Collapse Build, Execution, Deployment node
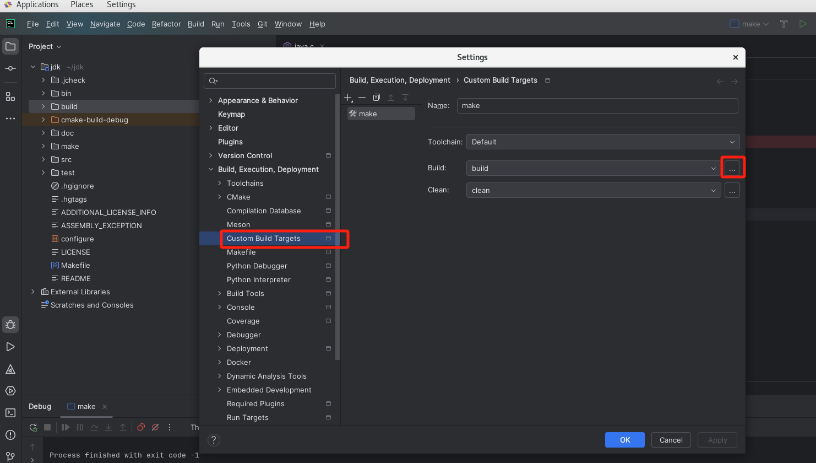 pyautogui.click(x=211, y=169)
